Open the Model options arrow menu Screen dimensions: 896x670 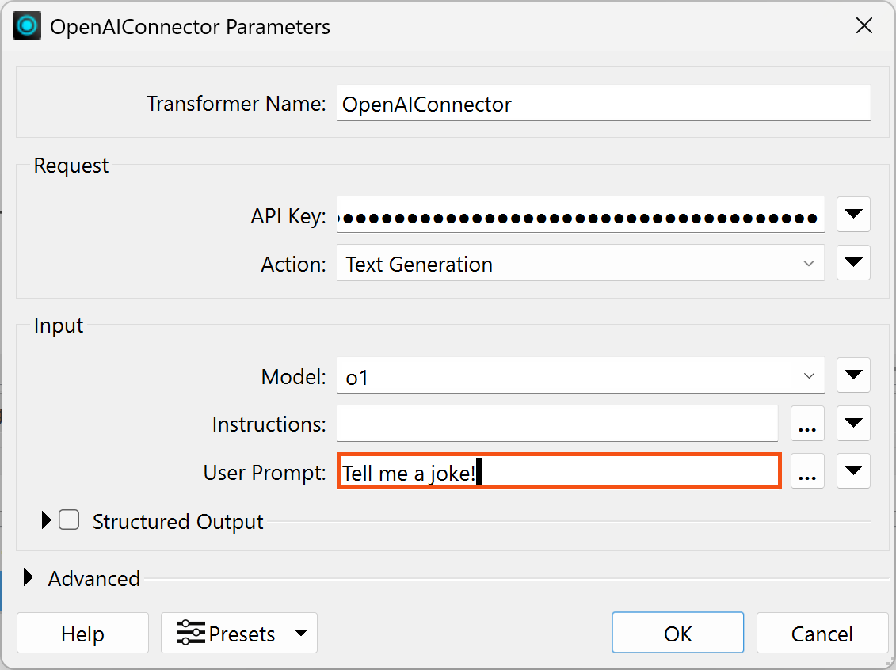click(853, 375)
